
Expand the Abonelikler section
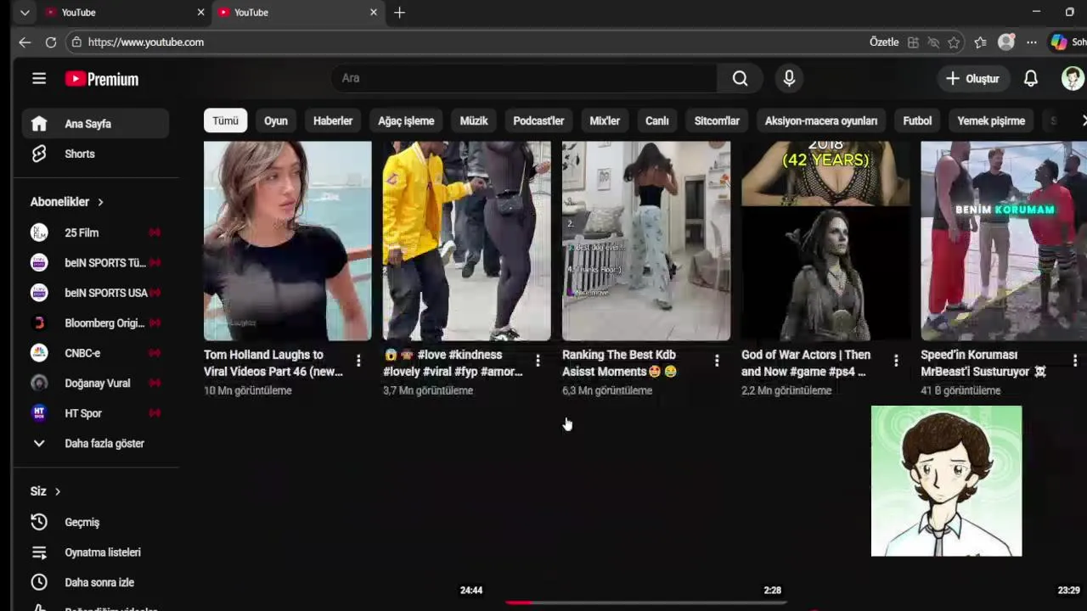(67, 202)
